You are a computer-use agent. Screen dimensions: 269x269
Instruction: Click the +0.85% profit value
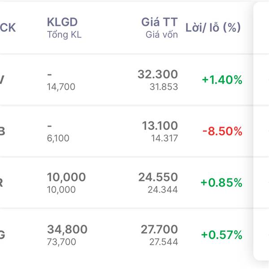221,183
